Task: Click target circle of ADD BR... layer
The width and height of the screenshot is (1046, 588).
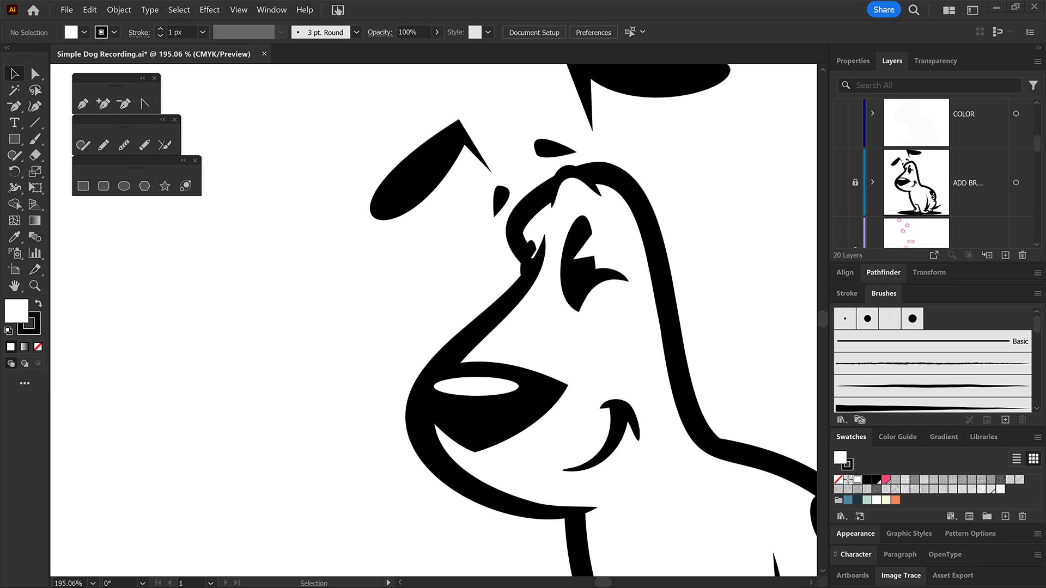Action: 1015,182
